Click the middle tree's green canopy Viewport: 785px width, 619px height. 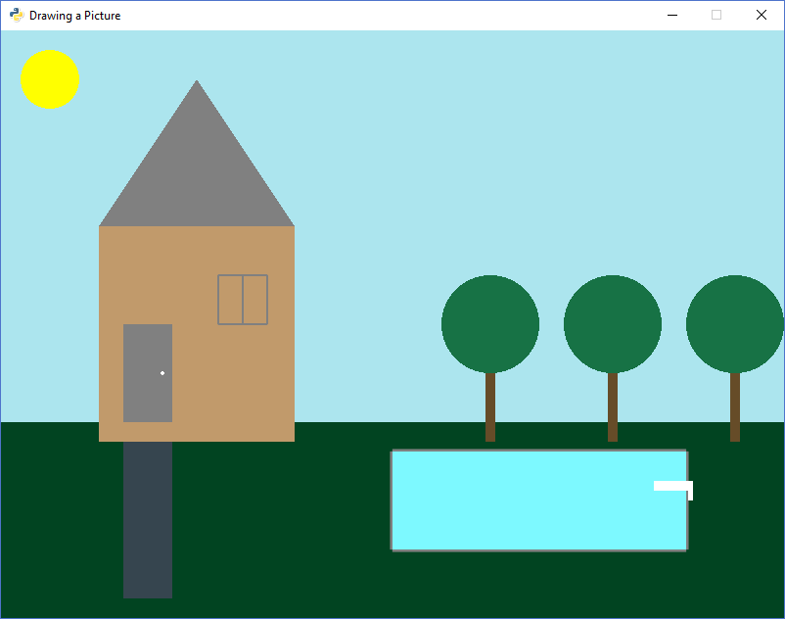[613, 324]
